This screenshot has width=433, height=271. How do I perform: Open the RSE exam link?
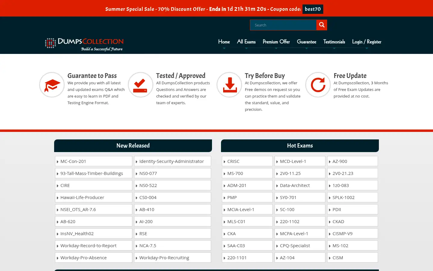tap(173, 233)
